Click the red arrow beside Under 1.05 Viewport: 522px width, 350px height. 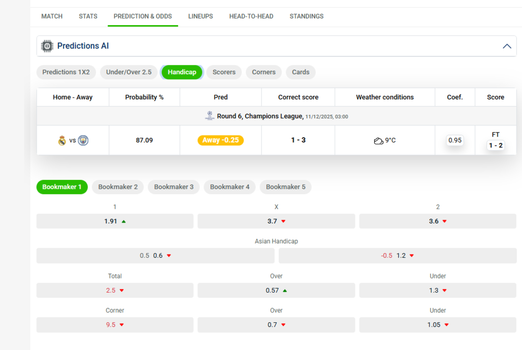[x=446, y=325]
